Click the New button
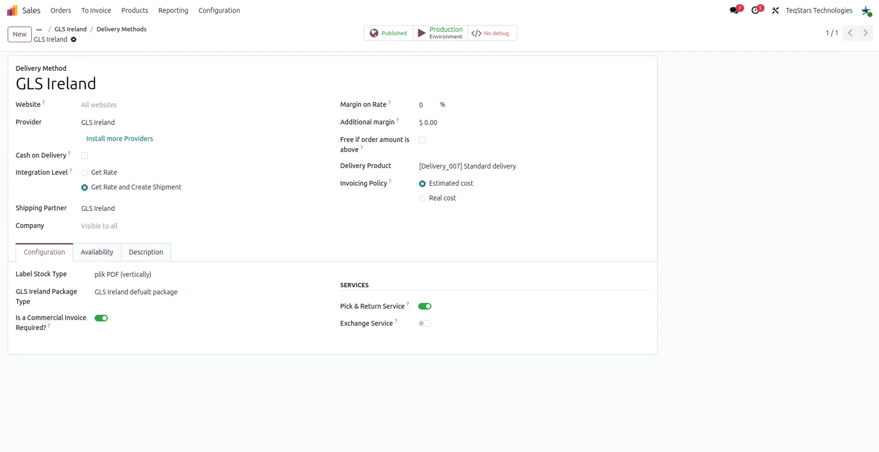 (20, 34)
